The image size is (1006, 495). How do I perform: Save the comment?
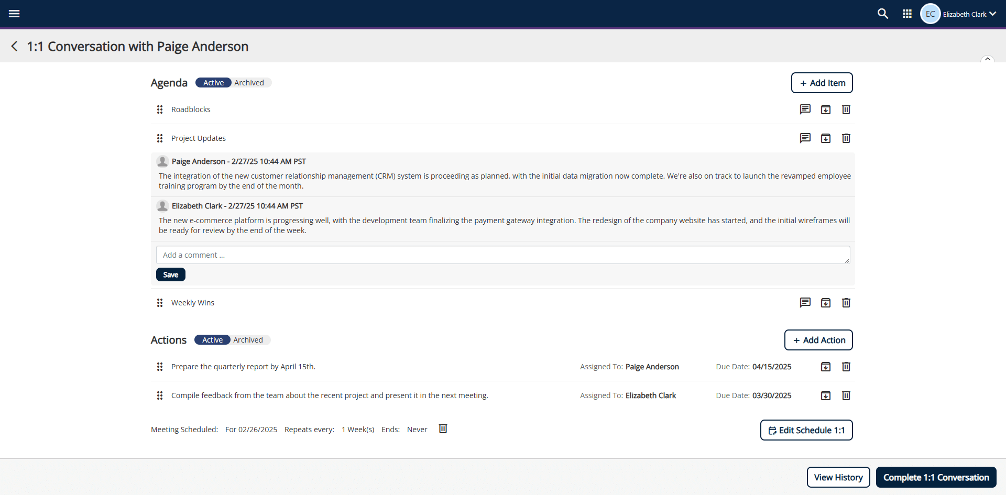click(x=171, y=274)
